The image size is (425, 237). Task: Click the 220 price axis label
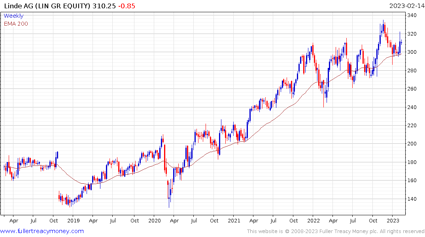[x=412, y=125]
